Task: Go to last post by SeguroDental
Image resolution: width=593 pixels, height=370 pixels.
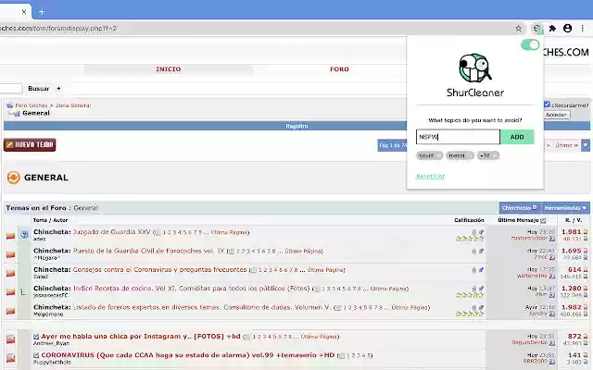Action: pyautogui.click(x=551, y=343)
